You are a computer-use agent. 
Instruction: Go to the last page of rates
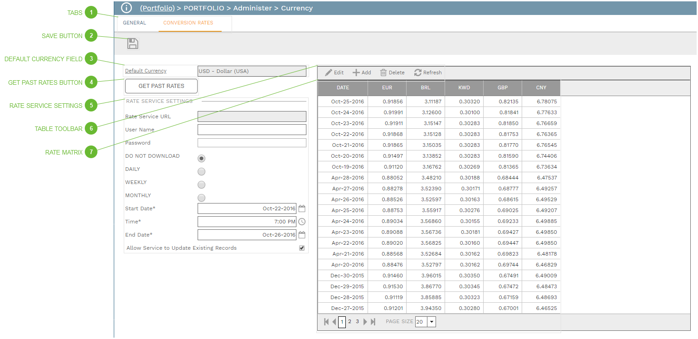pos(373,322)
